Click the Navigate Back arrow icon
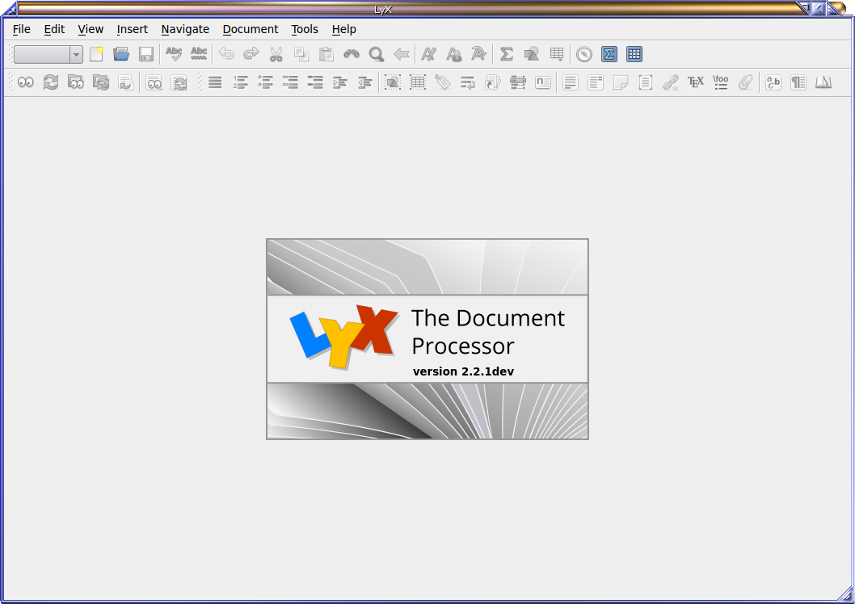Image resolution: width=855 pixels, height=604 pixels. 402,54
